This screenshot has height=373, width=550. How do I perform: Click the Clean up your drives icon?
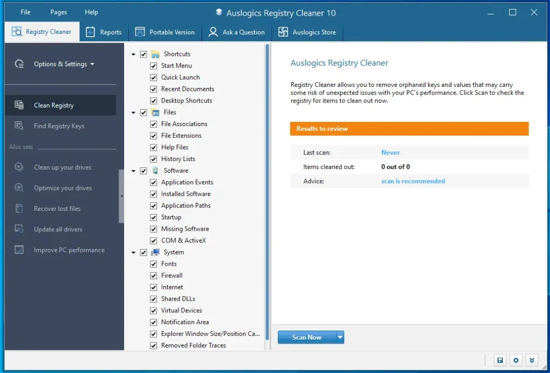coord(20,167)
